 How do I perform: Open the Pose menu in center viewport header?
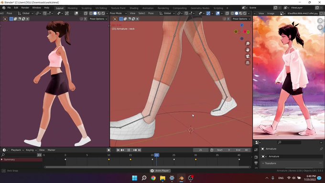point(151,13)
